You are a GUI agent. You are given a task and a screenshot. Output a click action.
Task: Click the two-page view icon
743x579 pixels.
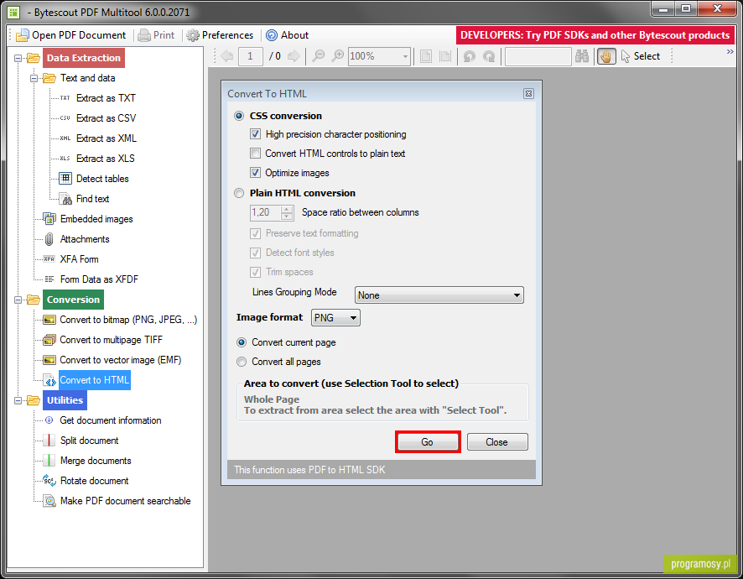coord(445,56)
